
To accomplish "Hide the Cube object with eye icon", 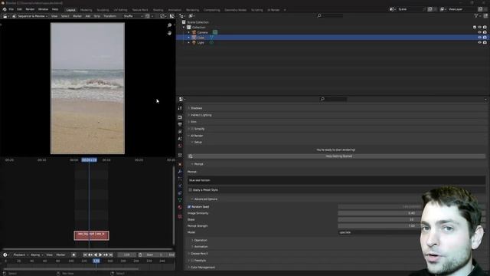I will pos(479,38).
